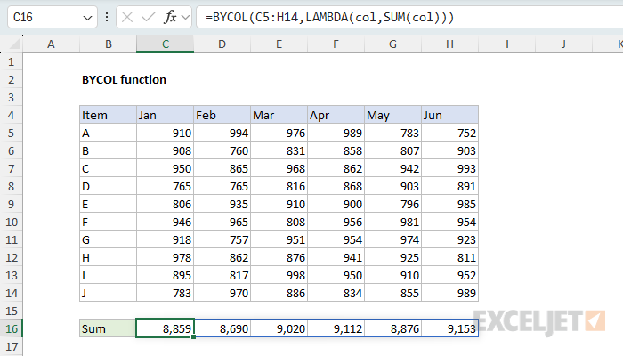Click the 'Item' header cell
The width and height of the screenshot is (623, 356).
pyautogui.click(x=108, y=115)
